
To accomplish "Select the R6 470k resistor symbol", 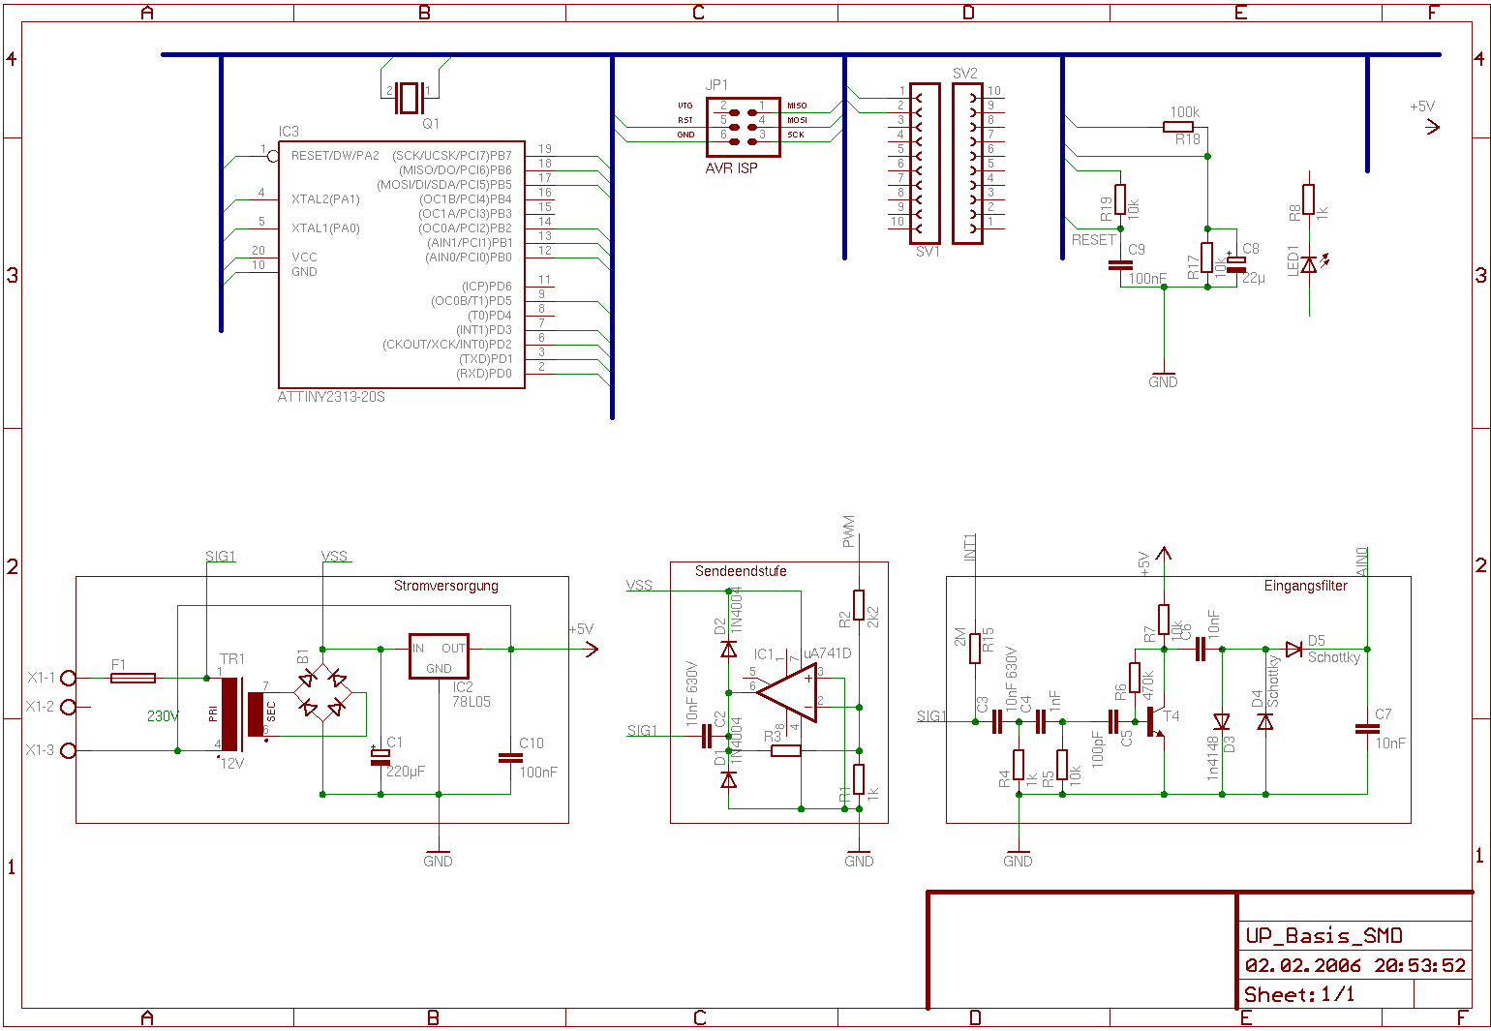I will coord(1135,678).
